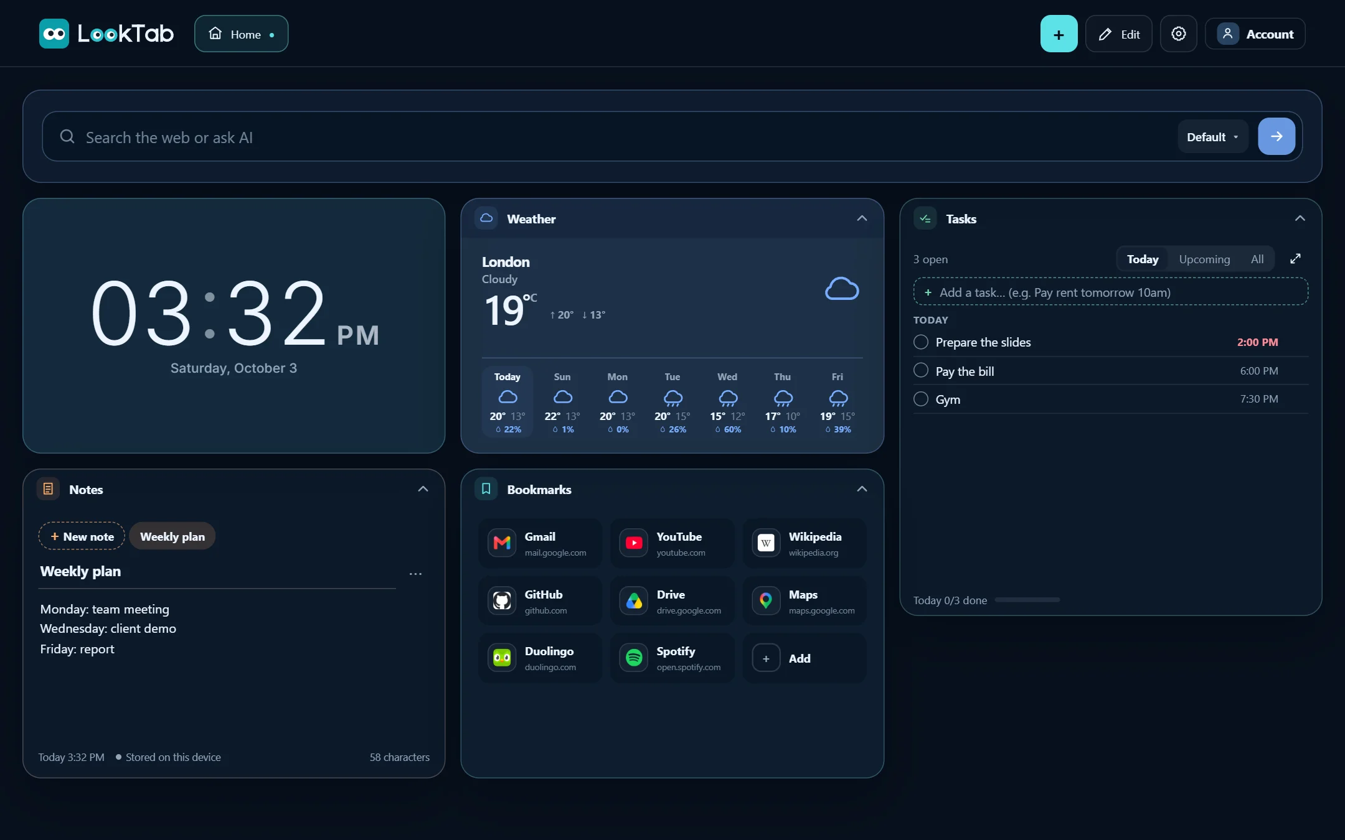The image size is (1345, 840).
Task: Open the Spotify bookmark
Action: (672, 658)
